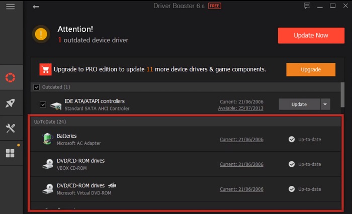The height and width of the screenshot is (214, 352).
Task: Open the Tools wrench section
Action: click(11, 128)
